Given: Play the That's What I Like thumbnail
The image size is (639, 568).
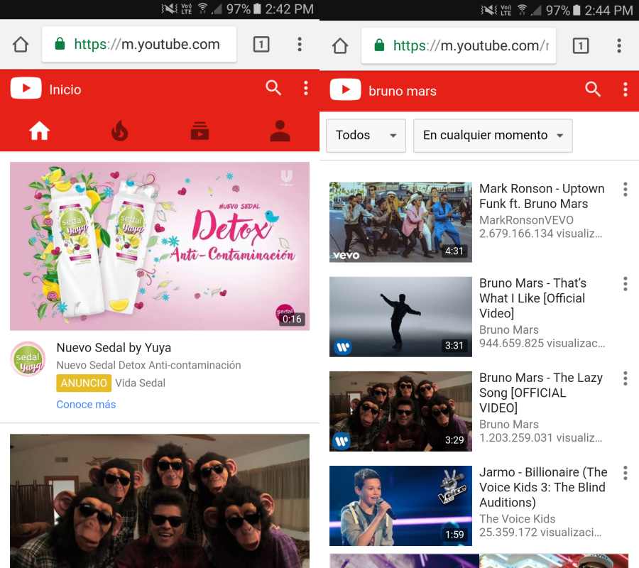Looking at the screenshot, I should coord(400,317).
